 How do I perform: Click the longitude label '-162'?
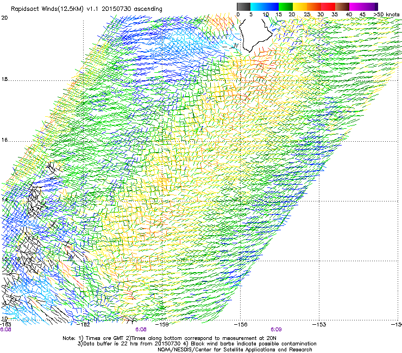click(84, 325)
